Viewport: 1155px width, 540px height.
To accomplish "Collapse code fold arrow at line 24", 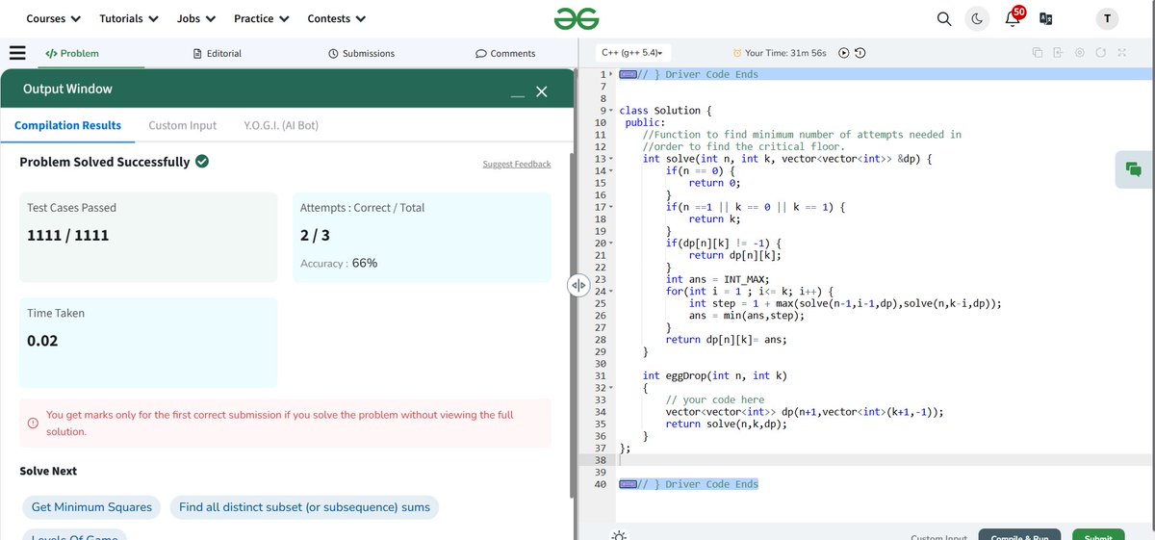I will [x=612, y=292].
